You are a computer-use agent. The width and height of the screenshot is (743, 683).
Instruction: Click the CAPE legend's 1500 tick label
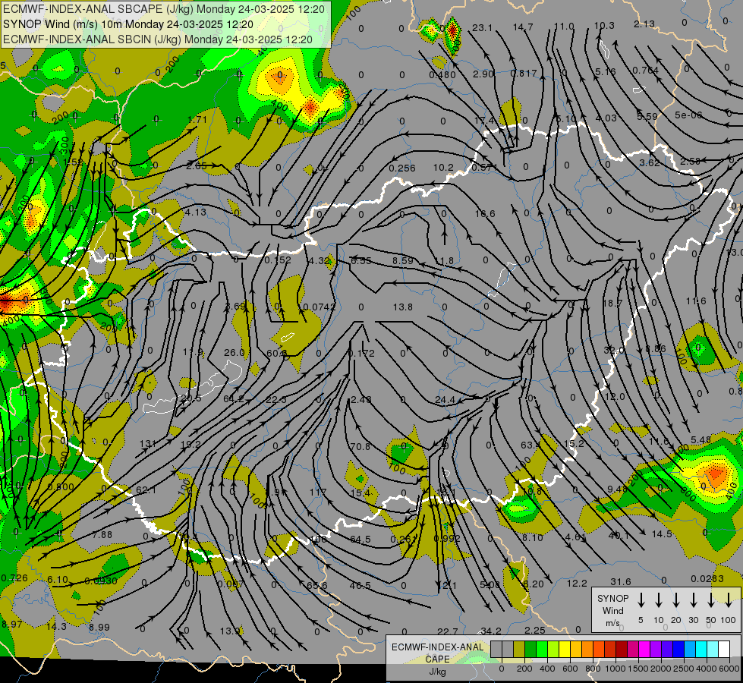pyautogui.click(x=638, y=669)
